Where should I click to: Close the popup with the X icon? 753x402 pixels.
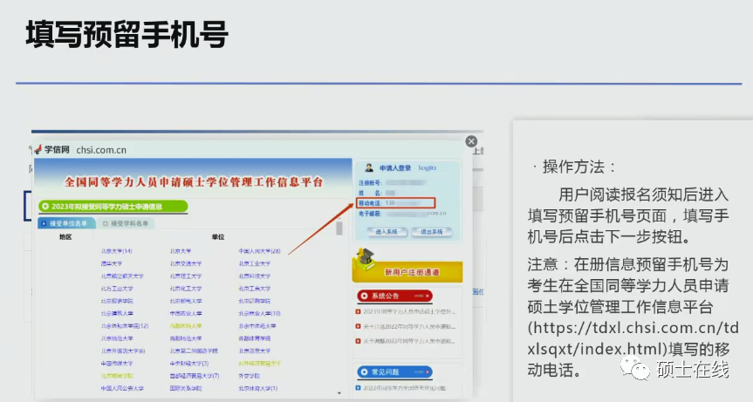(471, 141)
